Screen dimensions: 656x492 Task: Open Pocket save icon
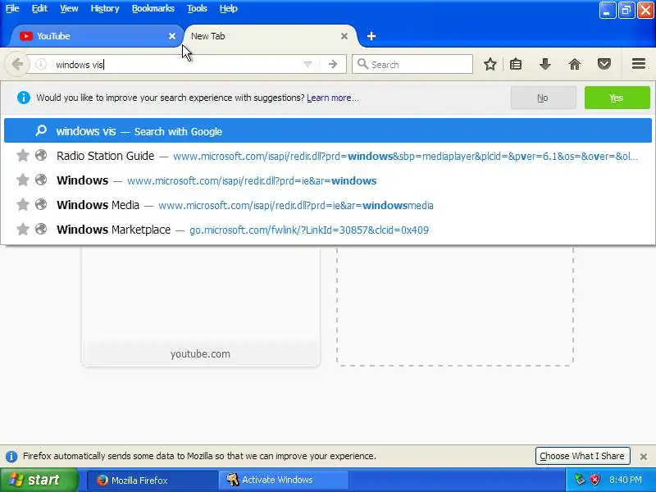click(604, 64)
